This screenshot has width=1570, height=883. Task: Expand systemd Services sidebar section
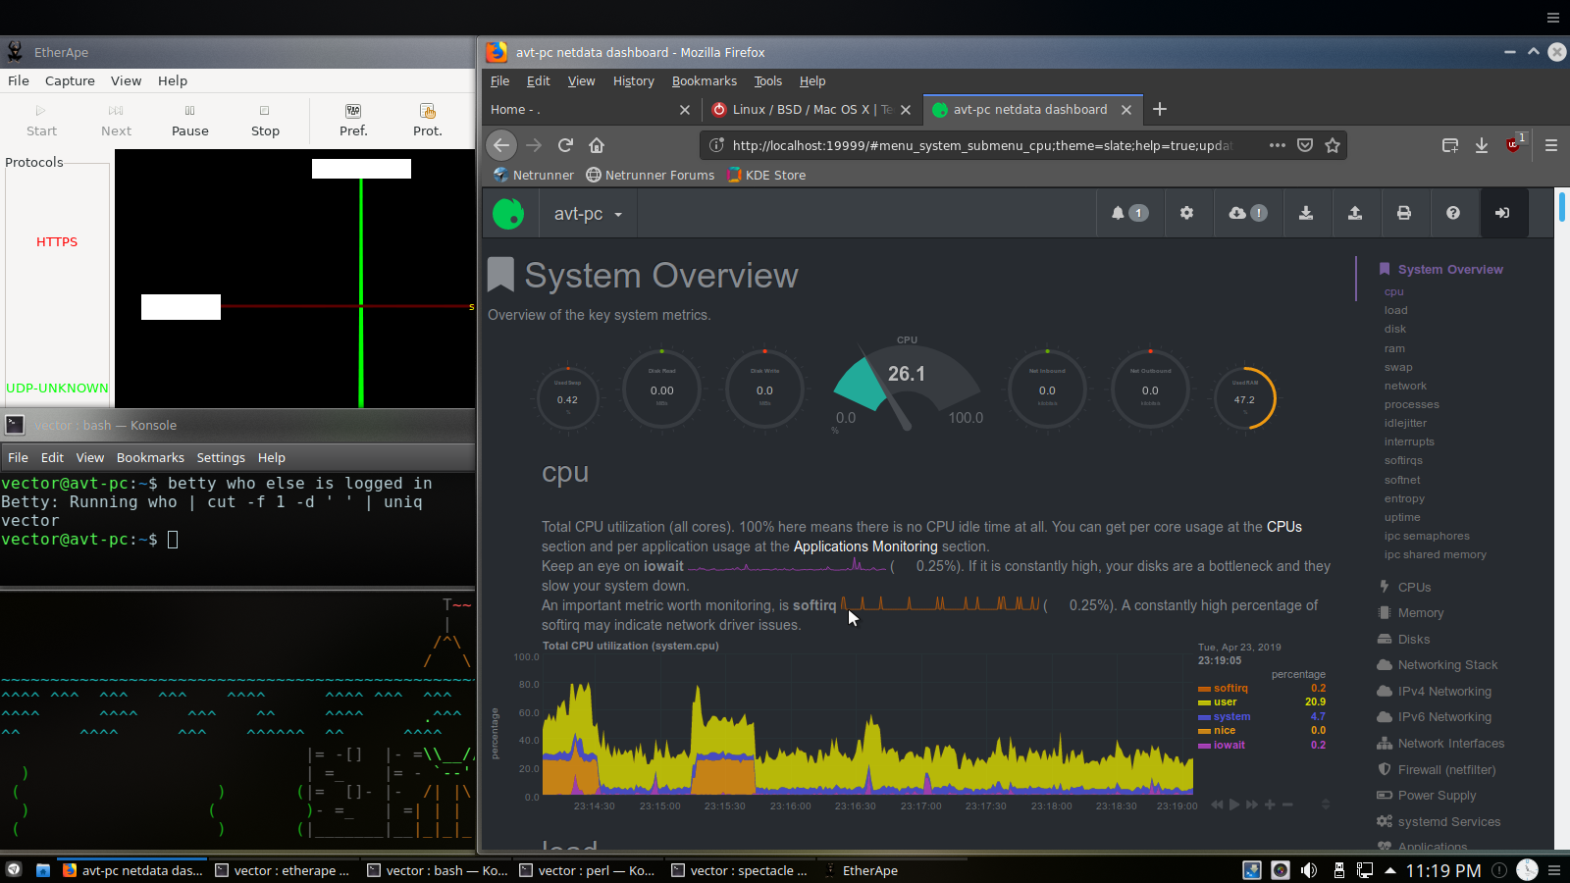[1448, 821]
